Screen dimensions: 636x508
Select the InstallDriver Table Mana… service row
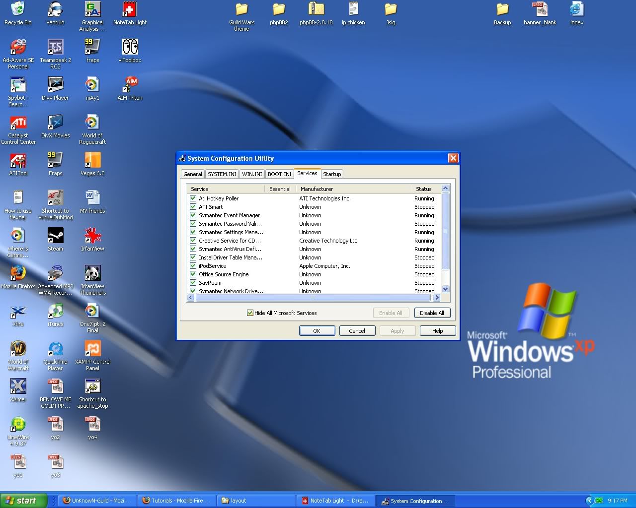(x=314, y=257)
